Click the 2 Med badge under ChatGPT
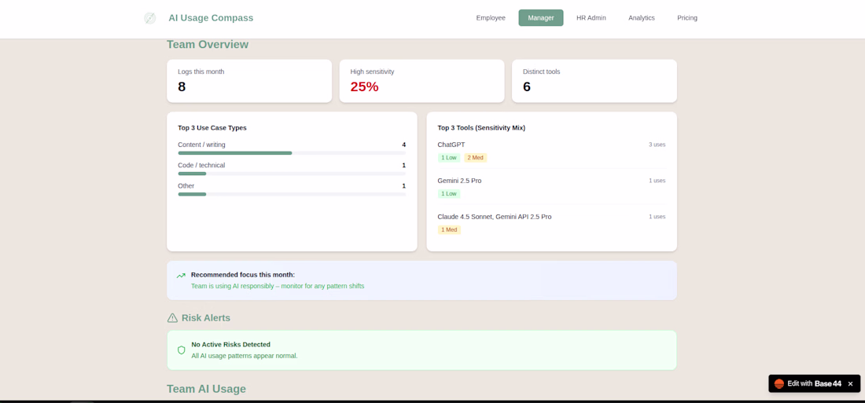Image resolution: width=865 pixels, height=403 pixels. (476, 158)
